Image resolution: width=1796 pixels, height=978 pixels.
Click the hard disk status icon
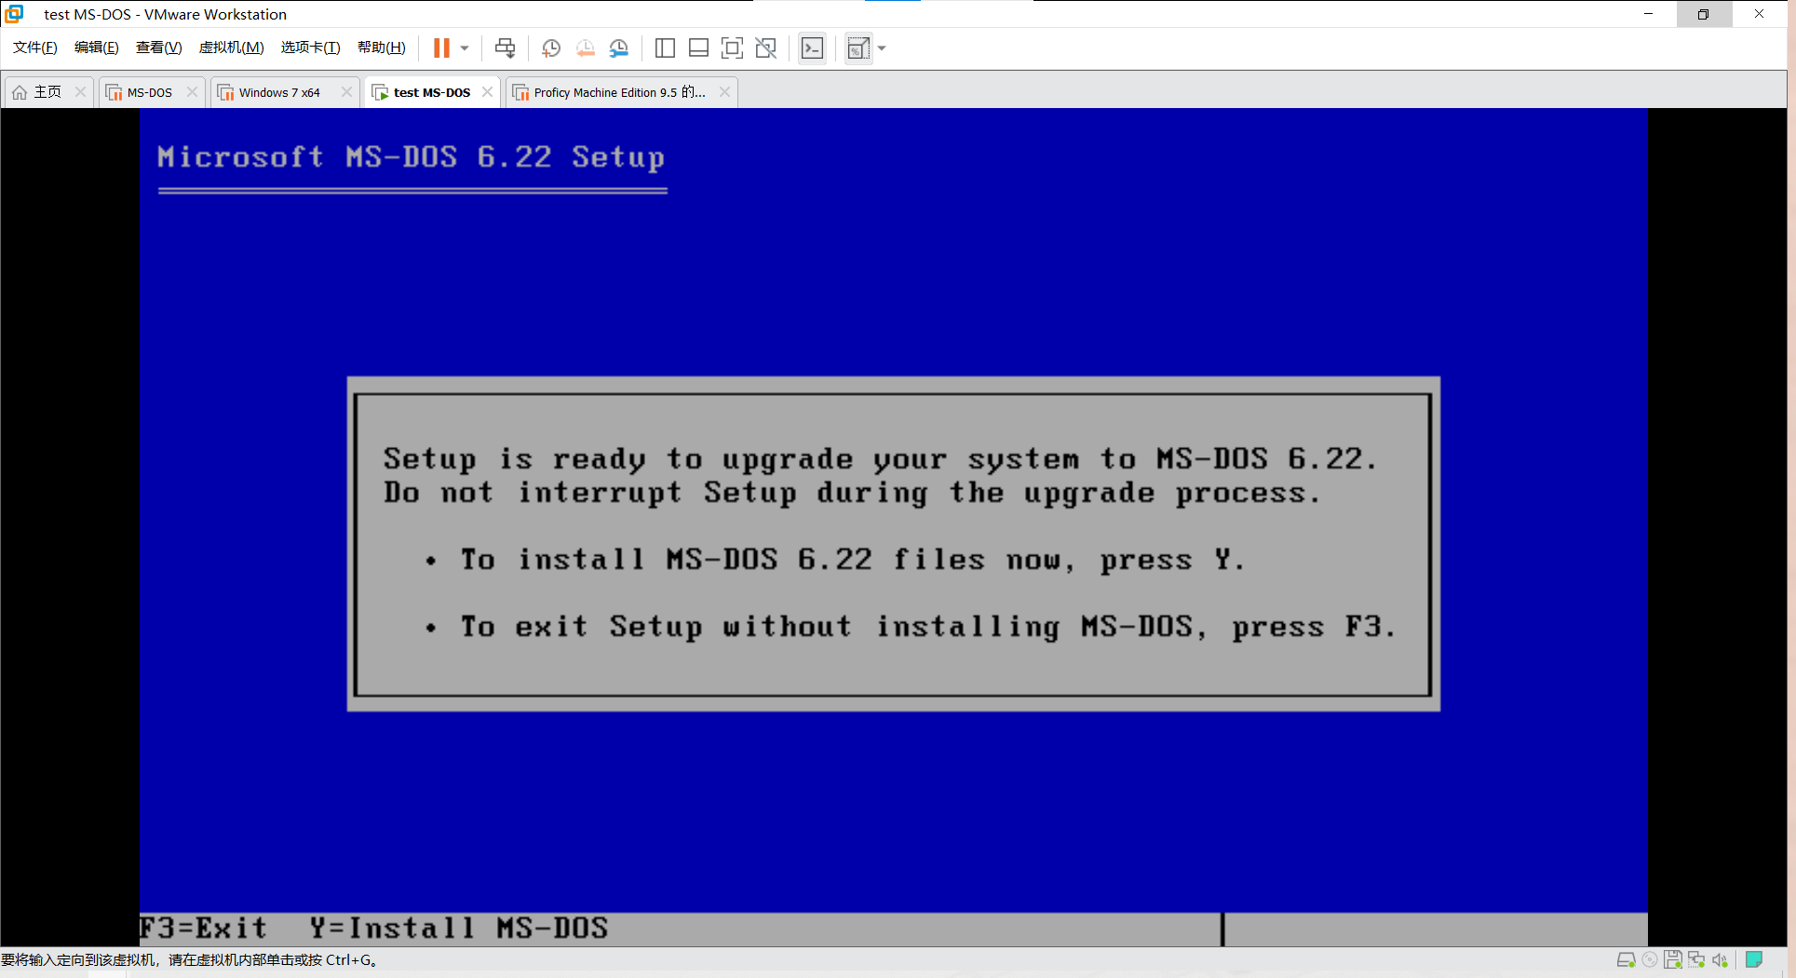tap(1626, 960)
